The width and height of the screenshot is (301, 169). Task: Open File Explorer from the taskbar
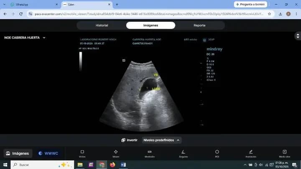click(x=80, y=165)
